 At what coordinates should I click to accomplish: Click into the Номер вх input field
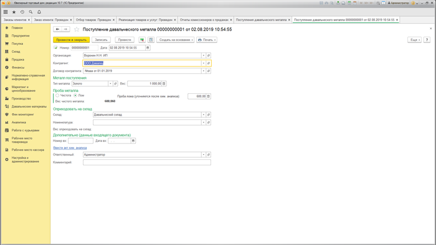[80, 141]
